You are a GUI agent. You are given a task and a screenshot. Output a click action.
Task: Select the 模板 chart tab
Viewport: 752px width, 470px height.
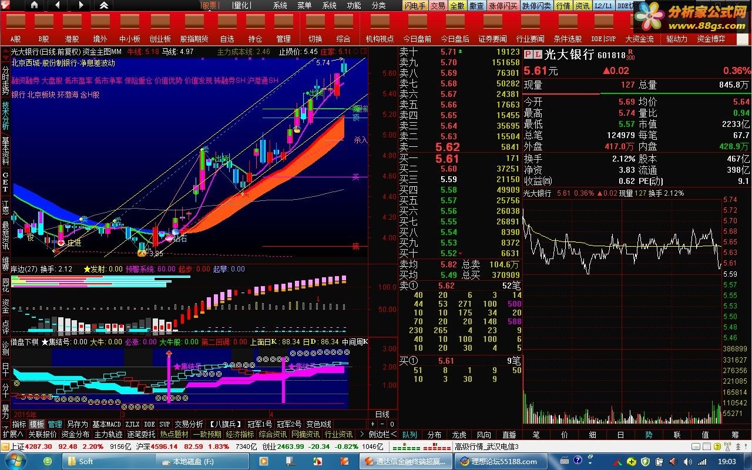[36, 424]
